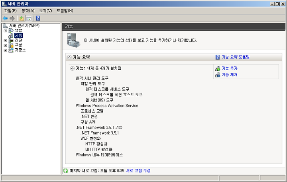
Task: Click the 진단 tree node icon
Action: point(11,40)
